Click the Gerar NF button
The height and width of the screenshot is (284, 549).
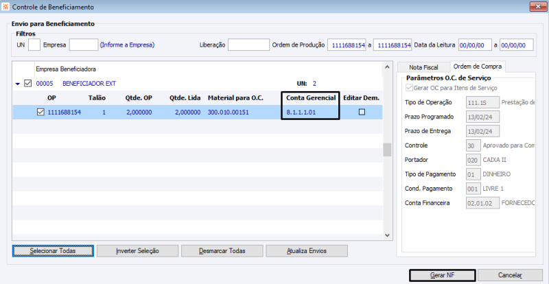click(x=442, y=275)
